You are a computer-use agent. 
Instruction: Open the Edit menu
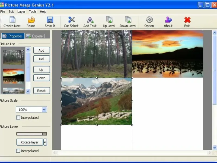pyautogui.click(x=11, y=12)
